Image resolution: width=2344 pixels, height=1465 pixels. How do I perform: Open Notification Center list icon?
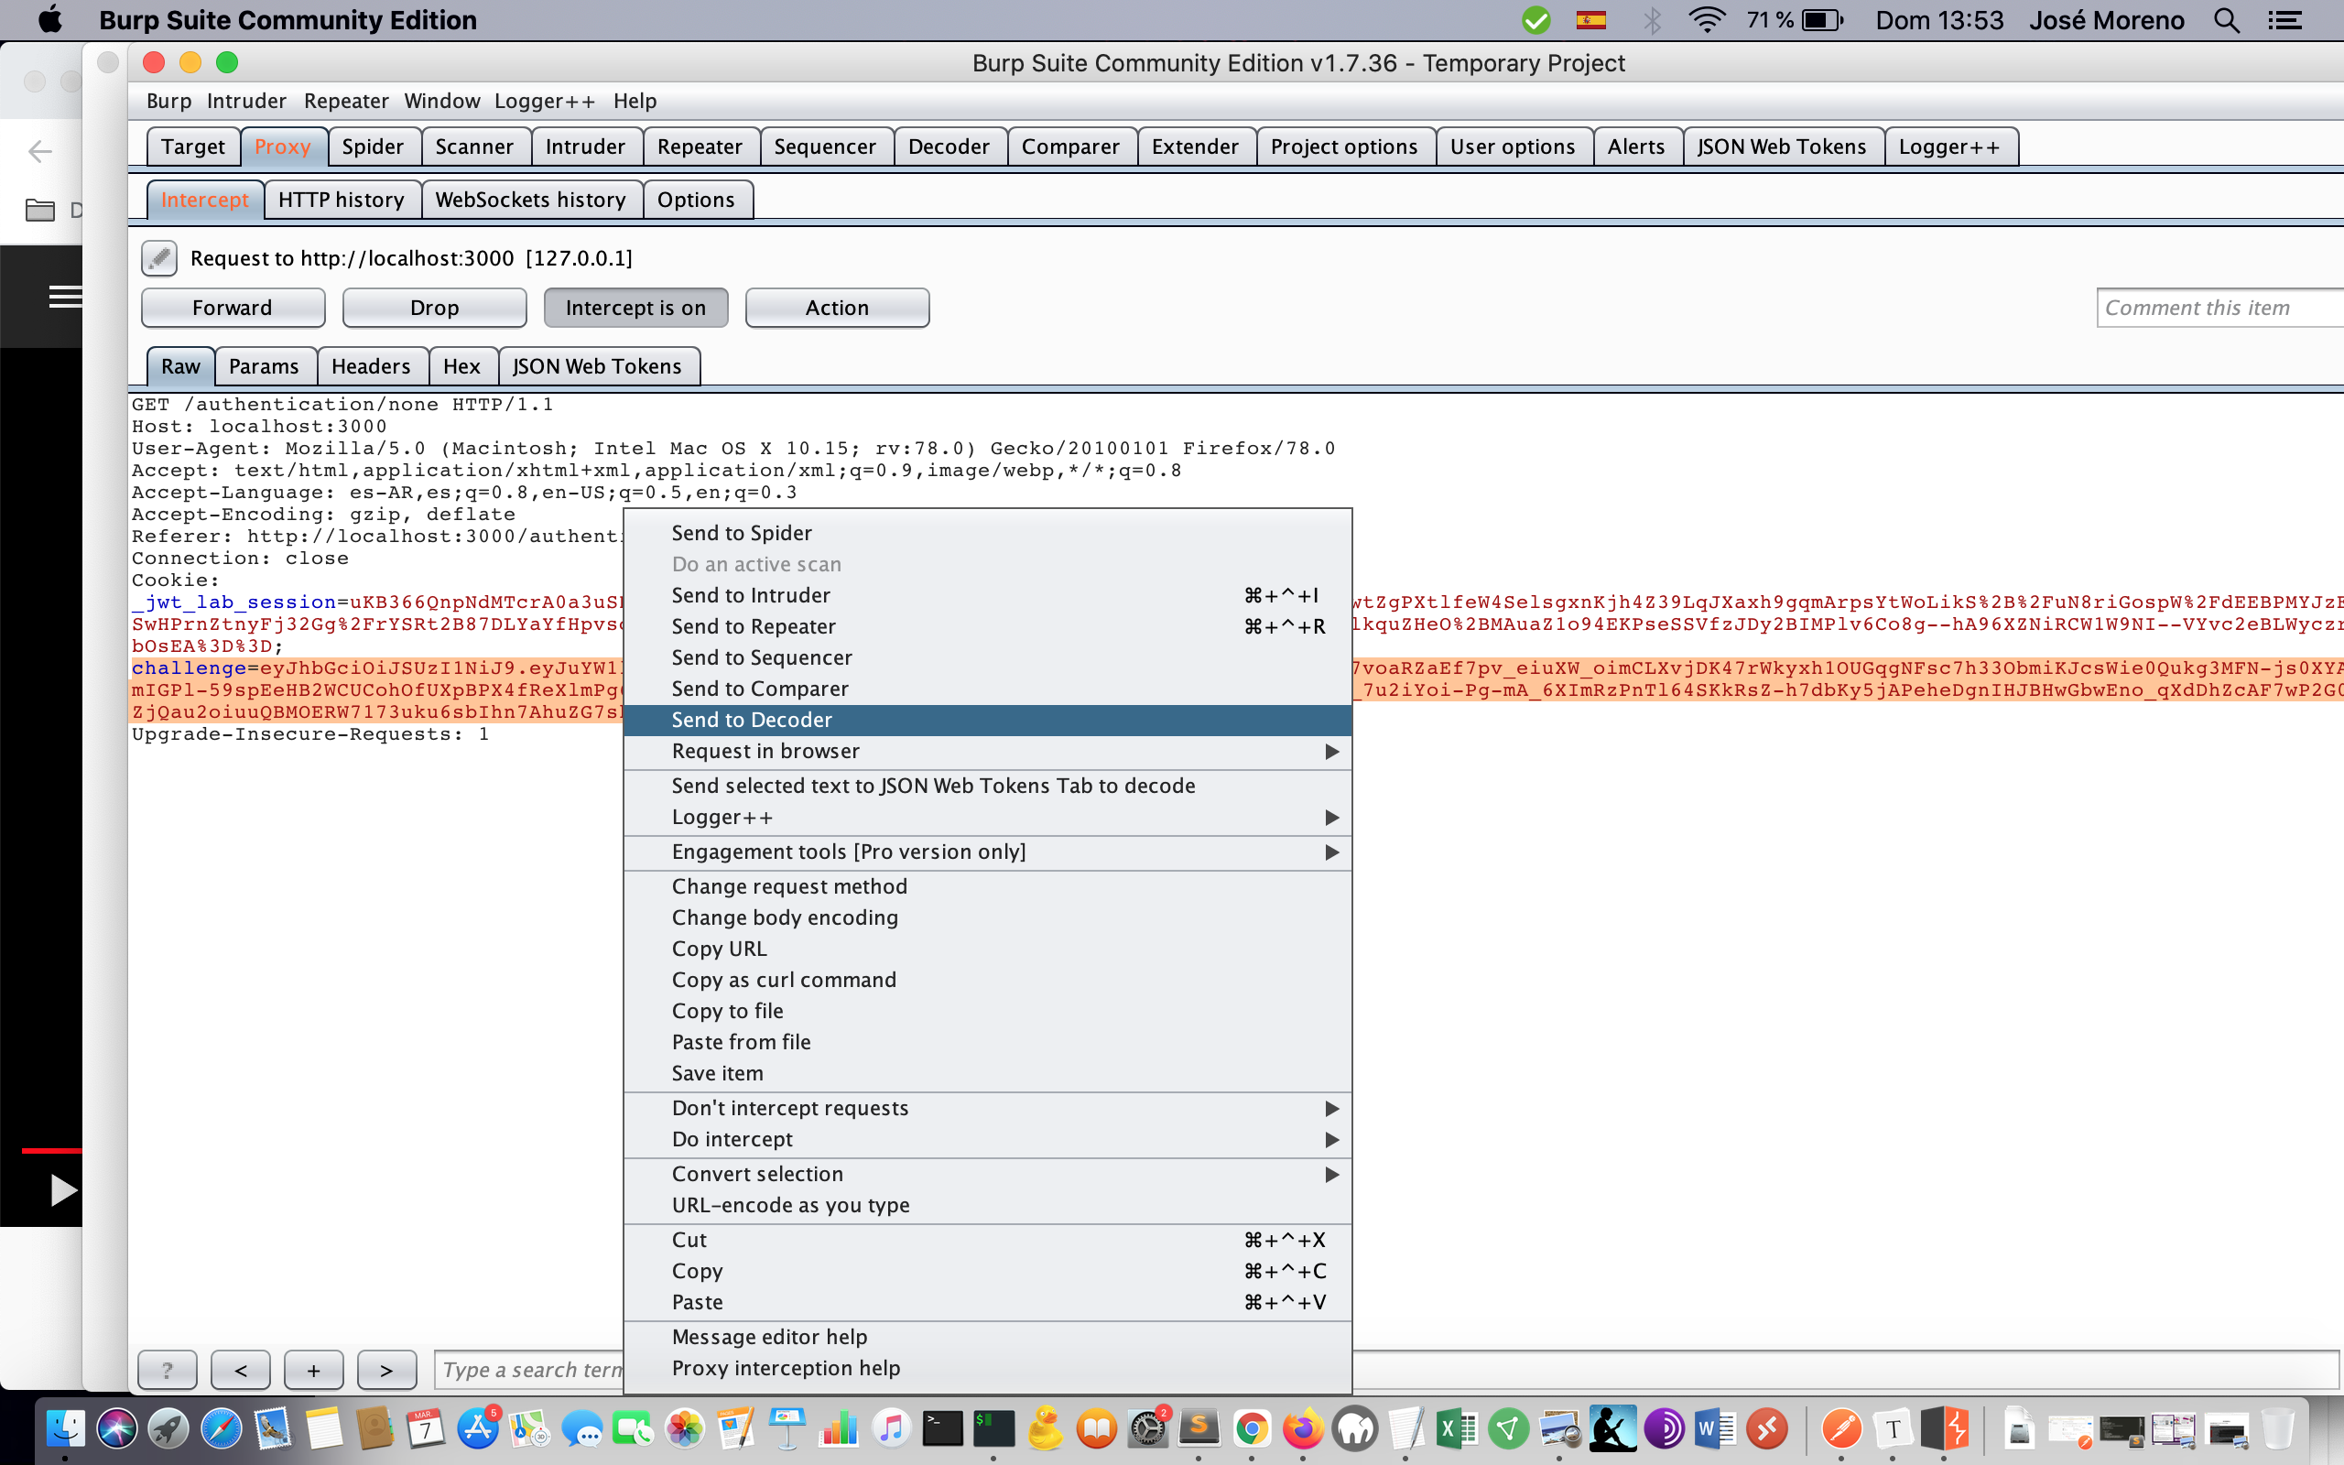[x=2286, y=20]
